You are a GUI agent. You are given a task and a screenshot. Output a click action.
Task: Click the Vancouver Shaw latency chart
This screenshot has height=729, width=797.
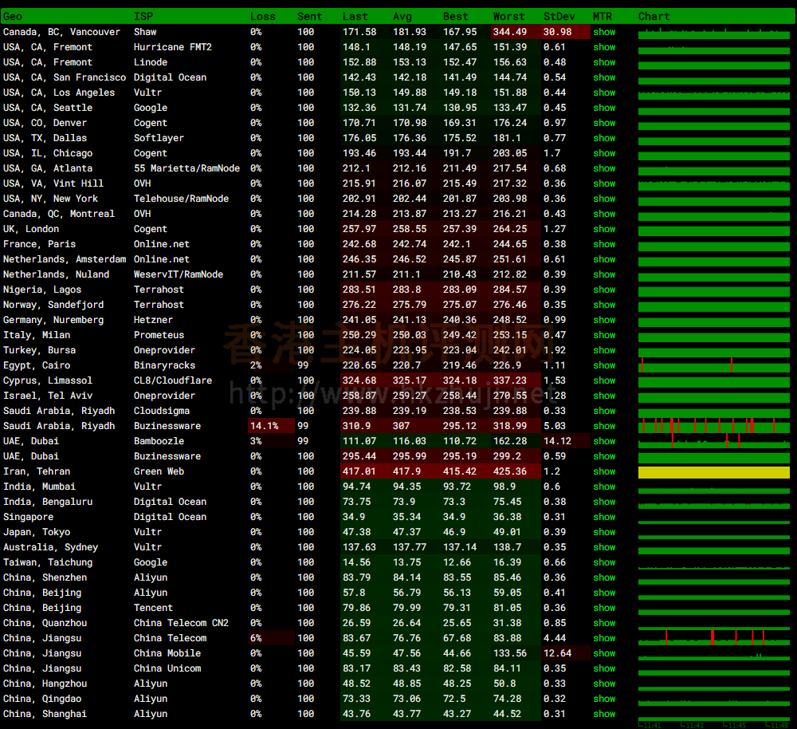pos(713,33)
